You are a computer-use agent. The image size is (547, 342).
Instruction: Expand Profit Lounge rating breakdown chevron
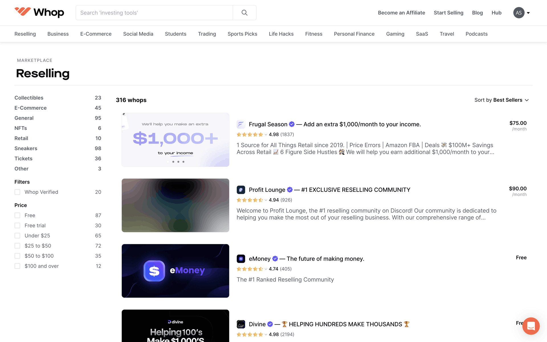tap(266, 200)
